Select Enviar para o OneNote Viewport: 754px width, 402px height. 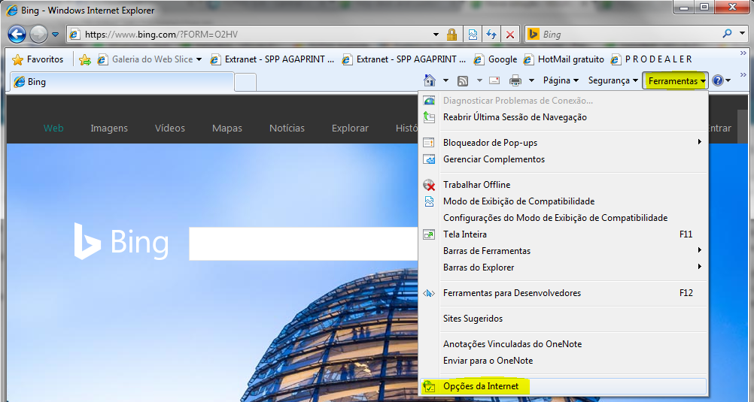coord(563,361)
